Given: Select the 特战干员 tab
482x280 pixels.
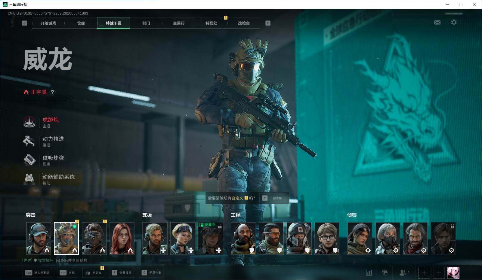Looking at the screenshot, I should (113, 23).
